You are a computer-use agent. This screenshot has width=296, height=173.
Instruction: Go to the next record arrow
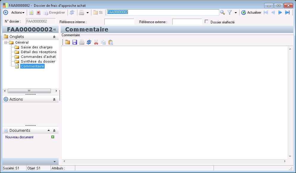280,13
